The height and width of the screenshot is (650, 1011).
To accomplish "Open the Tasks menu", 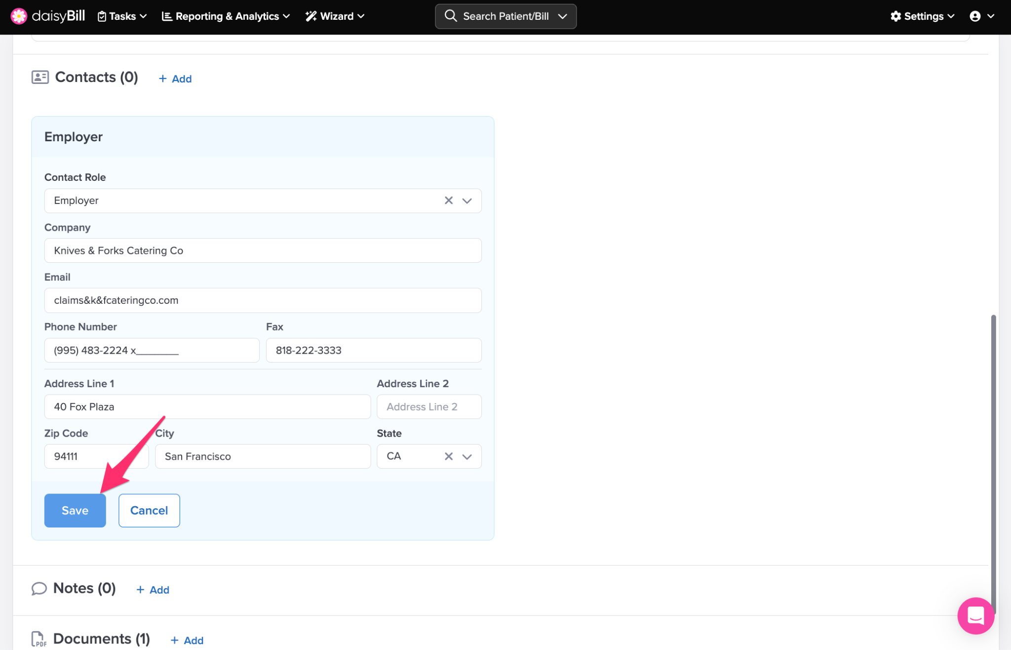I will pos(122,16).
